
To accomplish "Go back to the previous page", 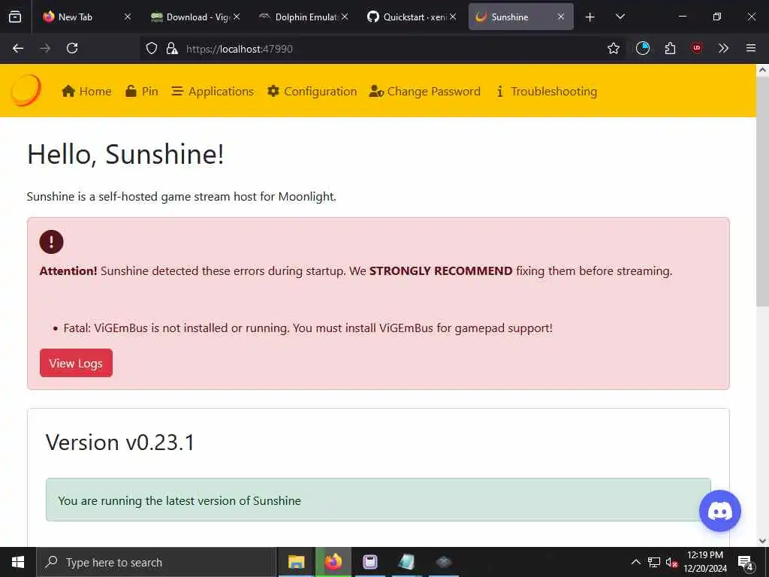I will coord(18,48).
